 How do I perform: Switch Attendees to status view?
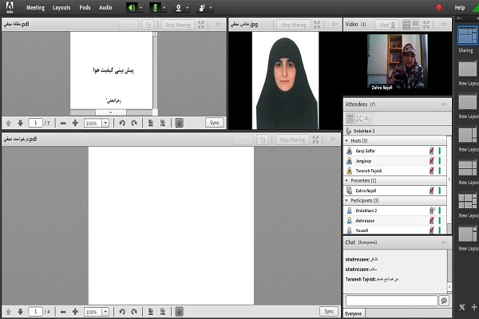(368, 119)
